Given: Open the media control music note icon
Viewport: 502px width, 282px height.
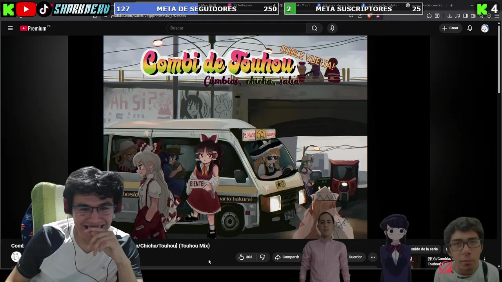Looking at the screenshot, I should pos(457,16).
